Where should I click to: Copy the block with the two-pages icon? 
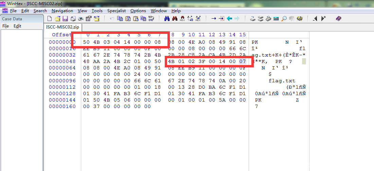tap(120, 19)
